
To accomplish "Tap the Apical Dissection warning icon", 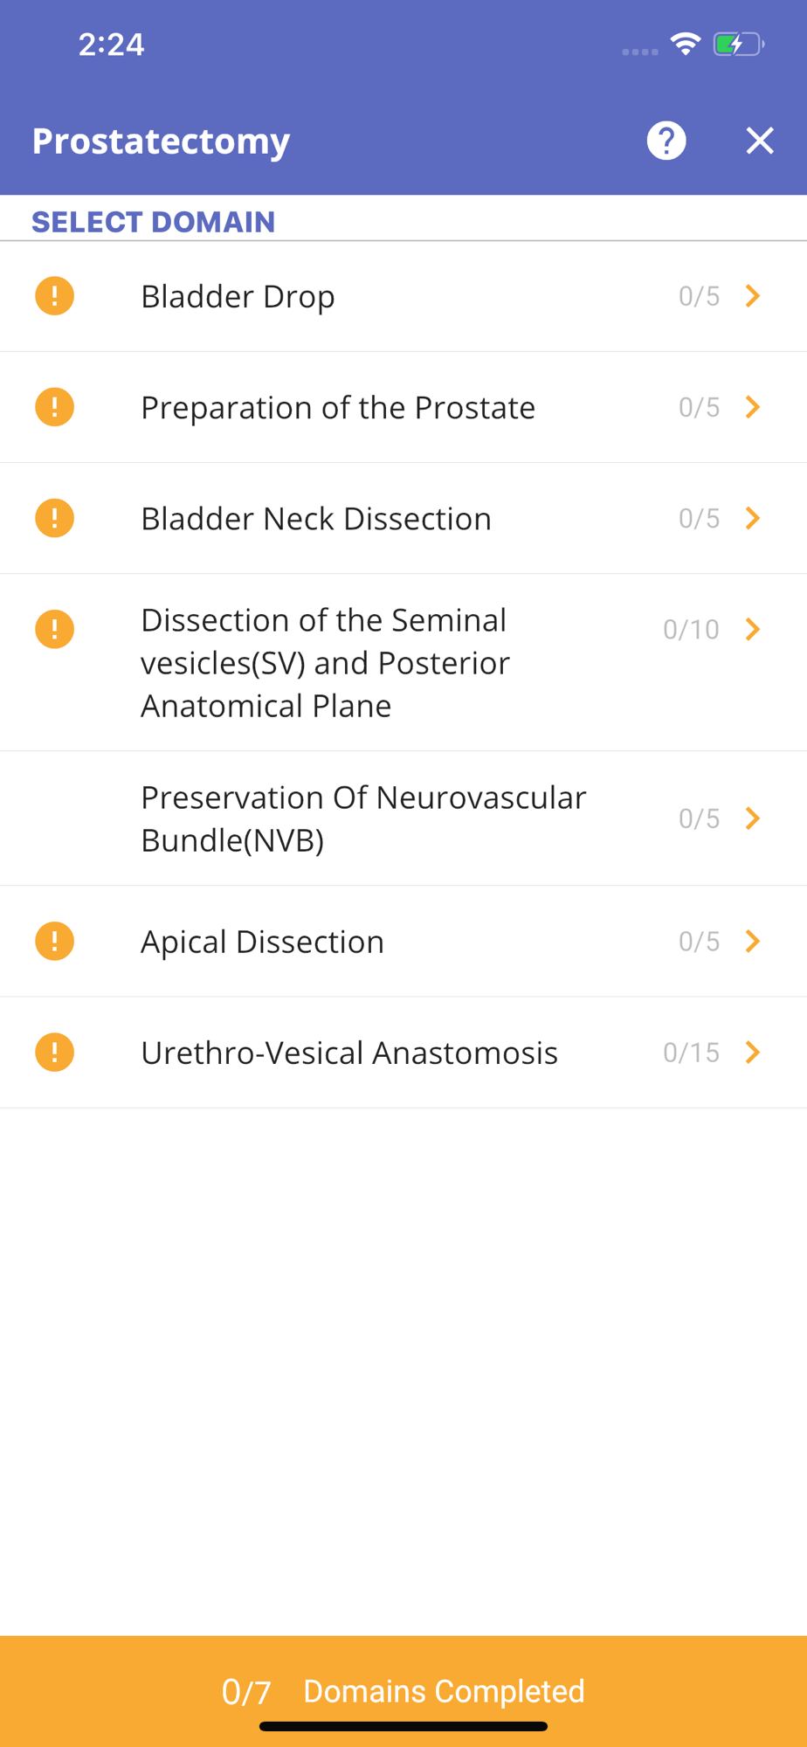I will click(x=54, y=942).
